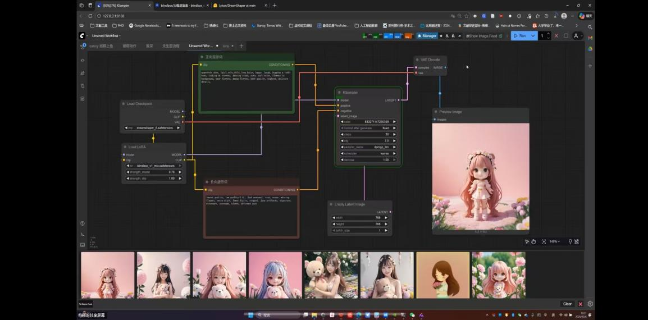
Task: Collapse the KSampler node via title dot
Action: coord(339,92)
